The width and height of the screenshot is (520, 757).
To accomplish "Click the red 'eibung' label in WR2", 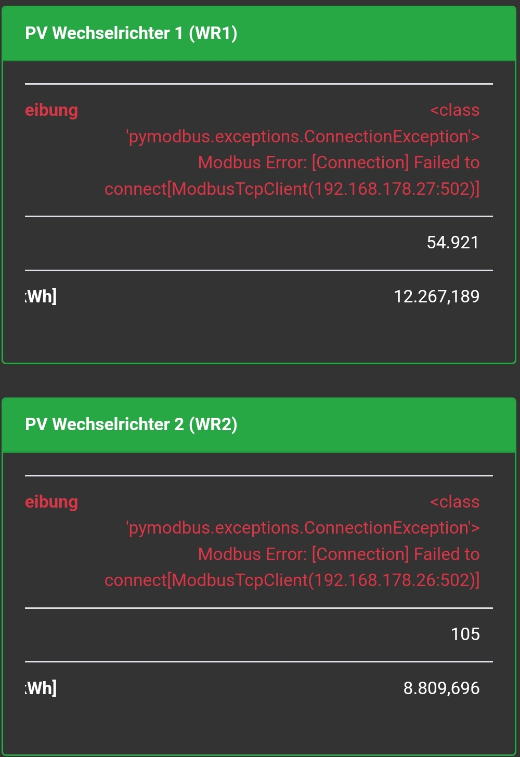I will pos(51,502).
